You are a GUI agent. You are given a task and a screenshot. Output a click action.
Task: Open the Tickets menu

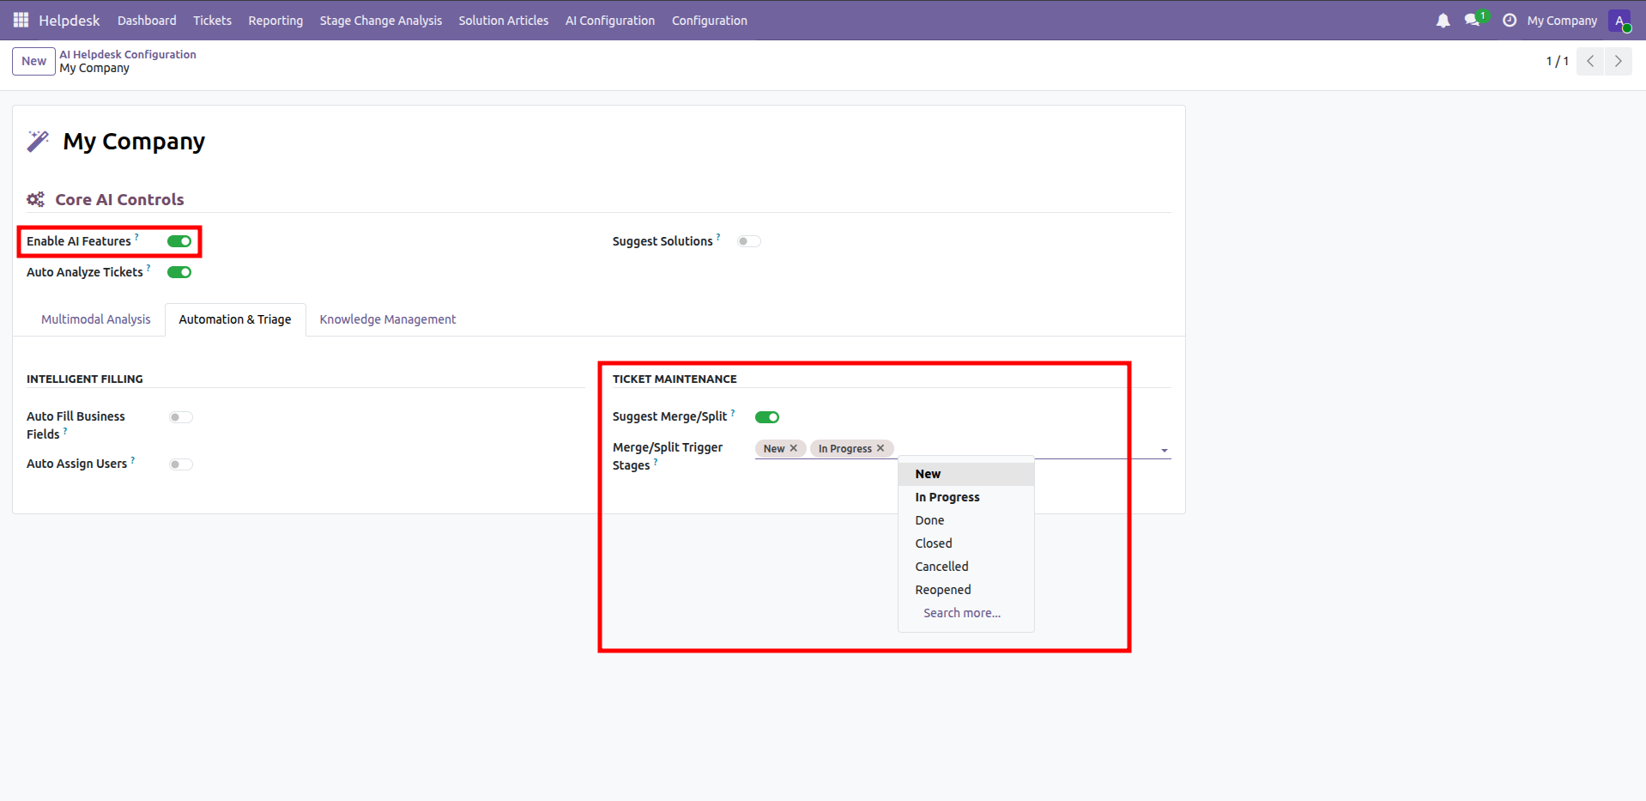coord(212,21)
